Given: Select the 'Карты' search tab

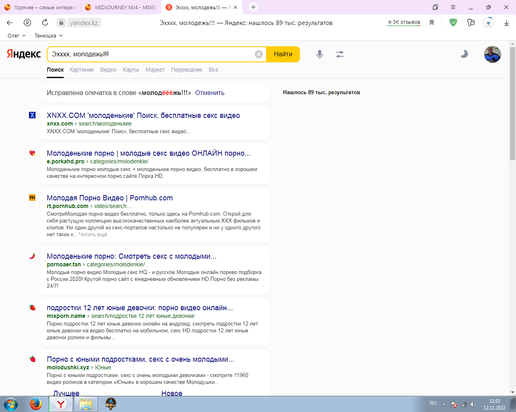Looking at the screenshot, I should (131, 70).
